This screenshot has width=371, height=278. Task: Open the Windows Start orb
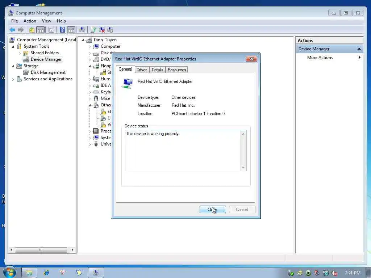tap(9, 272)
